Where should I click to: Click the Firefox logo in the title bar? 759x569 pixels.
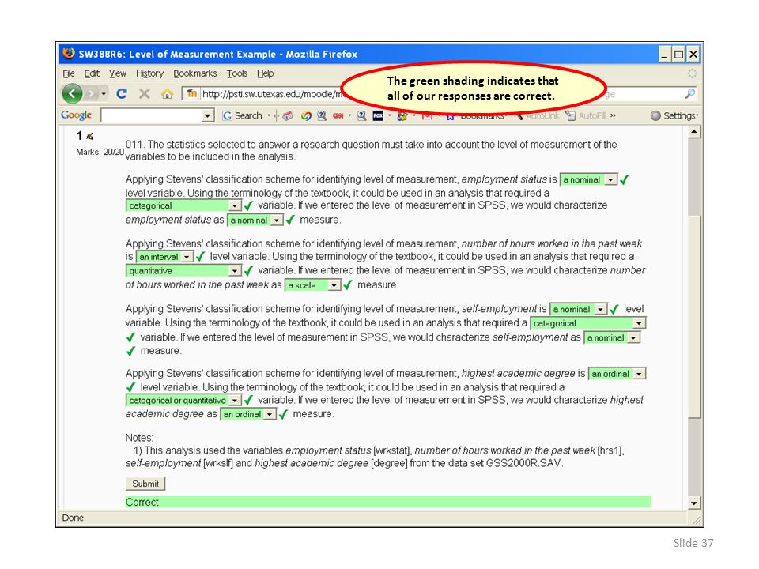[70, 53]
